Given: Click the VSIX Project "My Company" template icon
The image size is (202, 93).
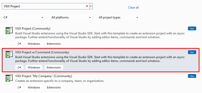Looking at the screenshot, I should point(9,78).
